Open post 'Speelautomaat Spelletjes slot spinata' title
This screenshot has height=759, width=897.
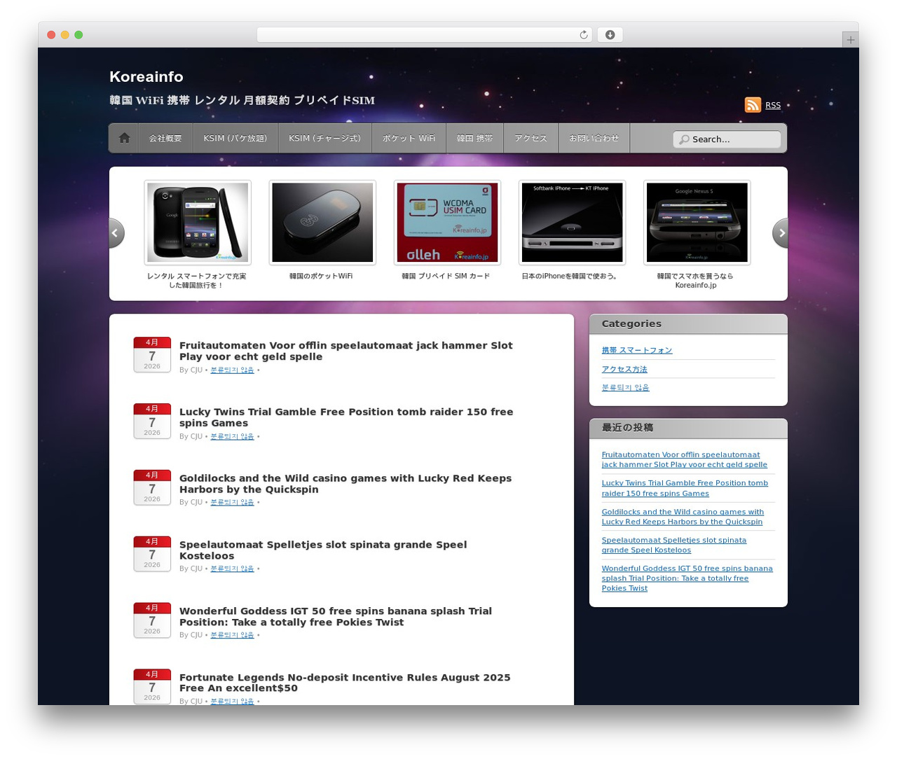pyautogui.click(x=323, y=550)
